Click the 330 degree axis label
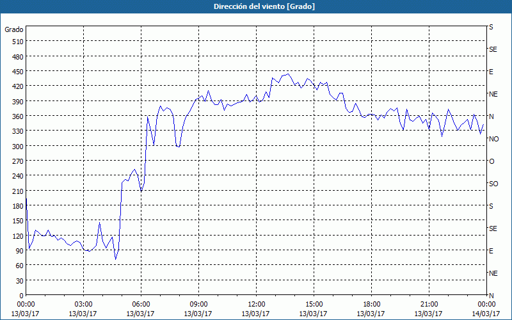Viewport: 512px width, 320px height. [x=18, y=131]
